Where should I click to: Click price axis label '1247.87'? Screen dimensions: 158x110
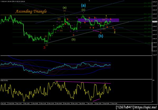[x=155, y=6]
